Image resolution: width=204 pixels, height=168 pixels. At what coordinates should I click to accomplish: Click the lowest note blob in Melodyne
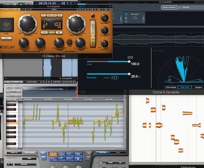pyautogui.click(x=181, y=150)
